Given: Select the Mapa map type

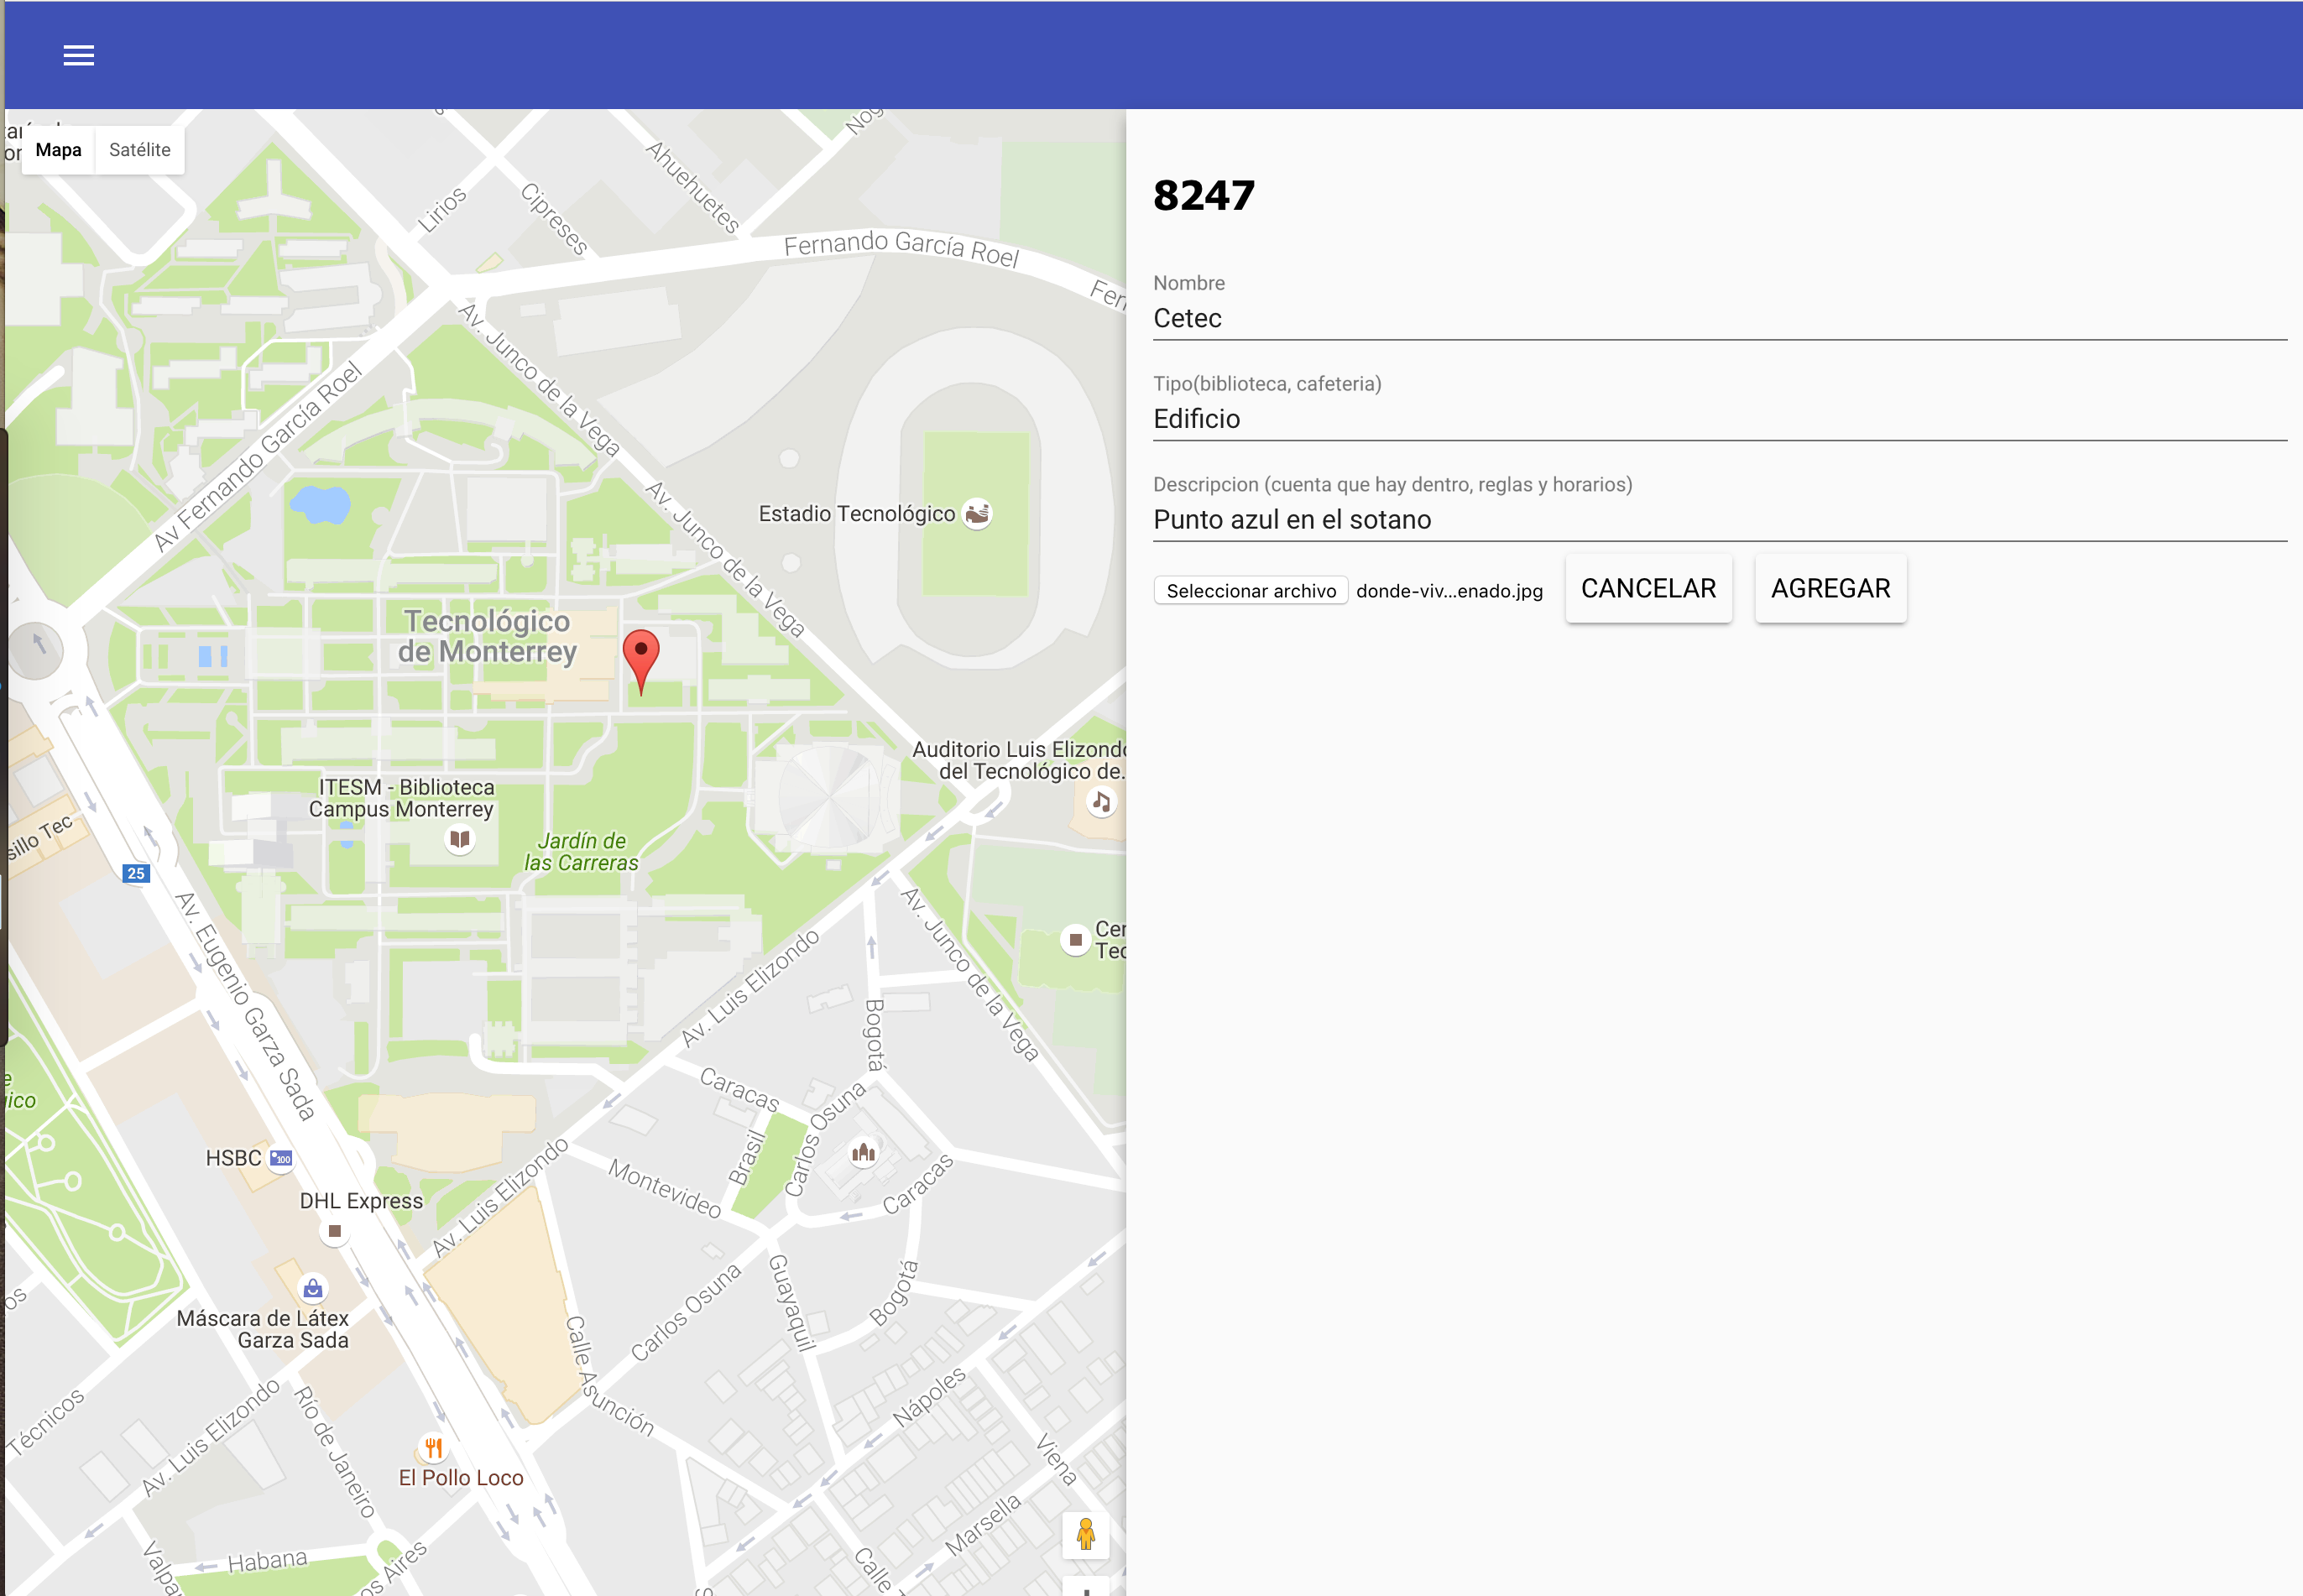Looking at the screenshot, I should pos(58,150).
